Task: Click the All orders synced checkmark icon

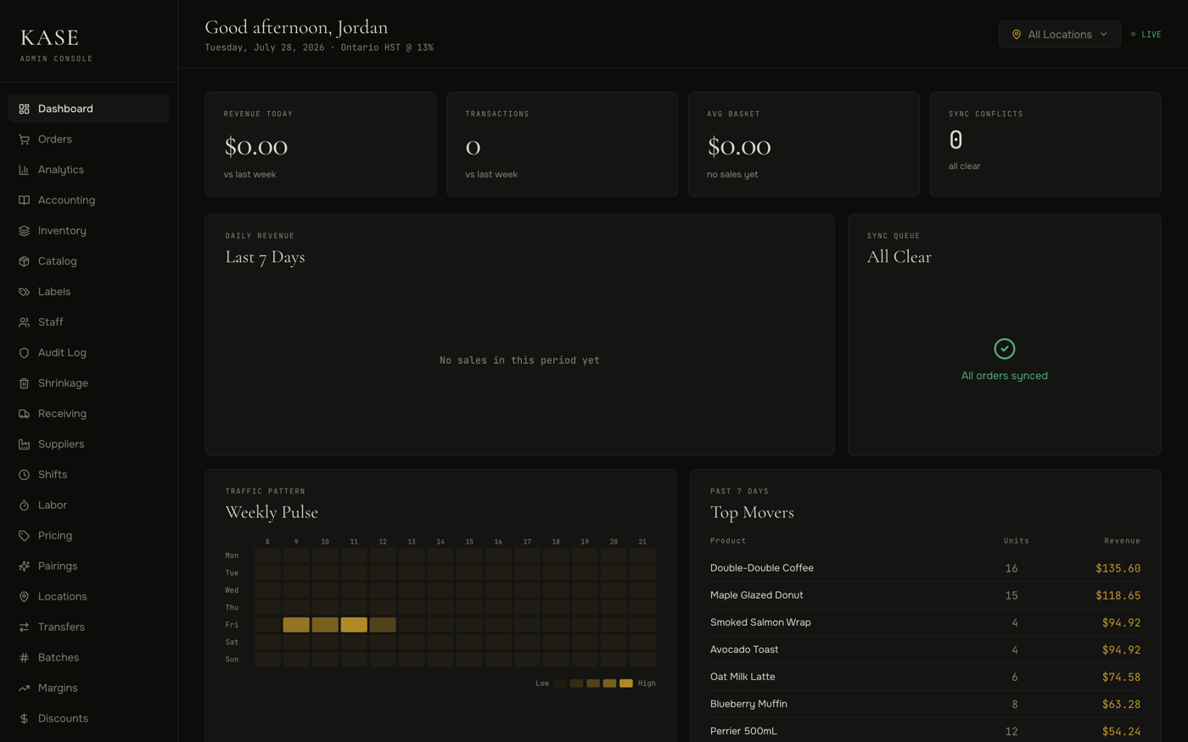Action: pyautogui.click(x=1004, y=349)
